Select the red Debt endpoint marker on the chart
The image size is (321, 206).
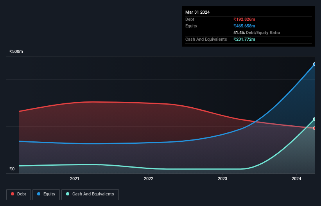pos(314,128)
